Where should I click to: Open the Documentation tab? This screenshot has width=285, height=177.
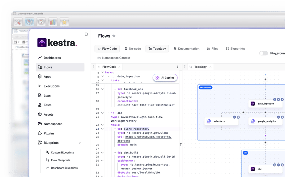click(x=186, y=49)
